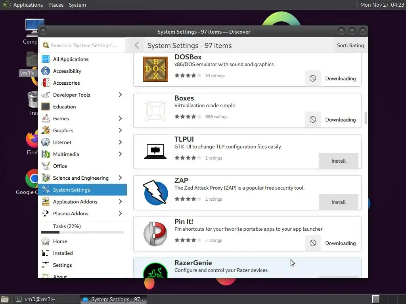Click the ZAP lightning bolt icon
Image resolution: width=406 pixels, height=304 pixels.
coord(155,193)
